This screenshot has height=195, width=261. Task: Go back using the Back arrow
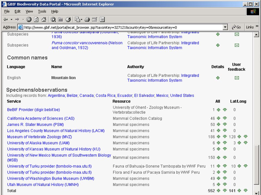5,19
